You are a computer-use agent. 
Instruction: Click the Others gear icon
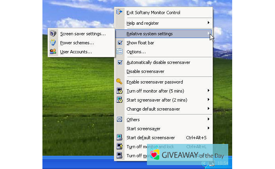[120, 120]
